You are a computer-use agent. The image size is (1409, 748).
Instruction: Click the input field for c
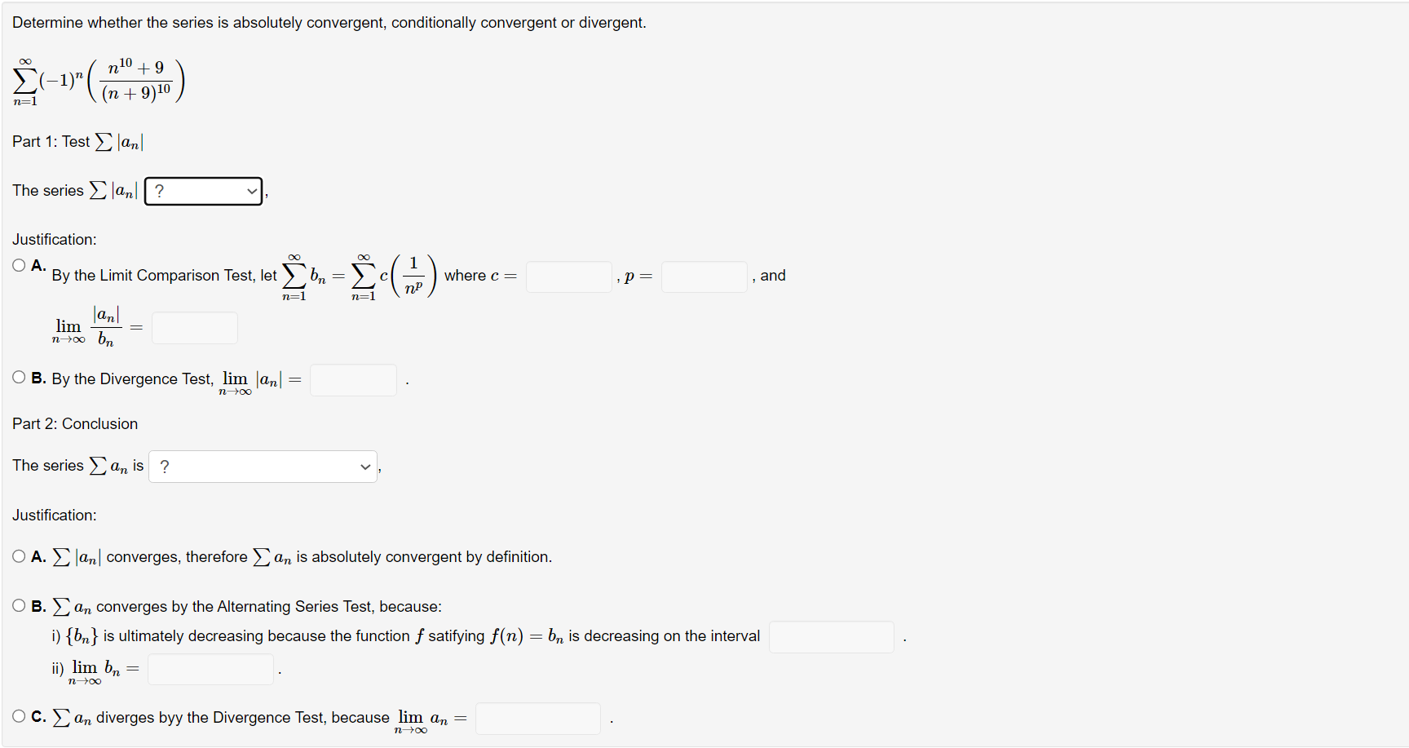click(x=568, y=276)
